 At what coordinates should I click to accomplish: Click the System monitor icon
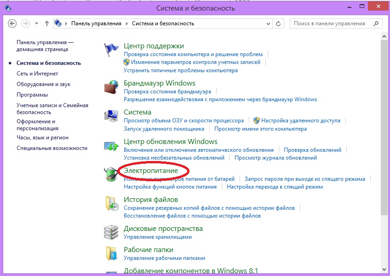point(111,116)
